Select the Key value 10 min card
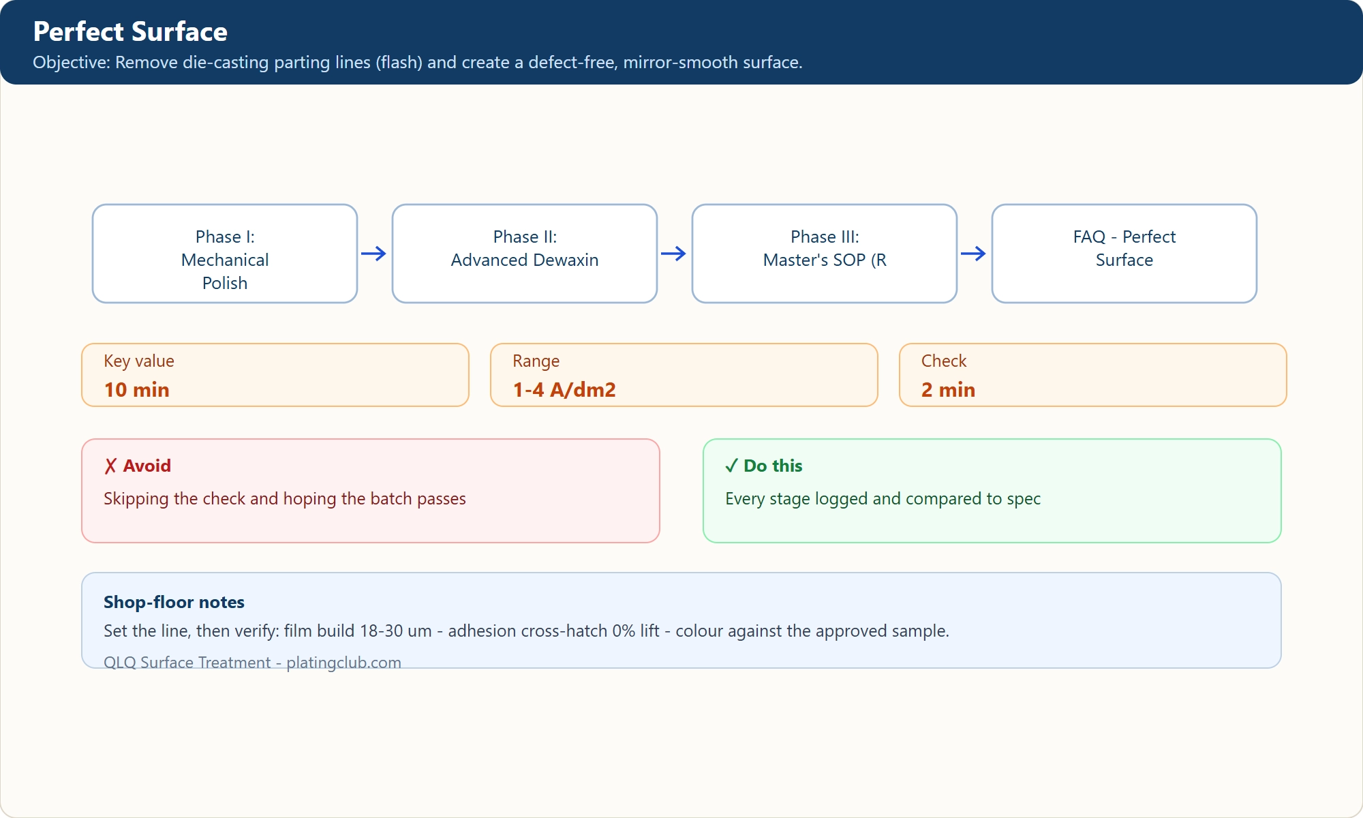Screen dimensions: 1363x818 275,375
